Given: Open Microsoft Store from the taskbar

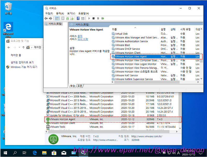Looking at the screenshot, I should pyautogui.click(x=54, y=153).
